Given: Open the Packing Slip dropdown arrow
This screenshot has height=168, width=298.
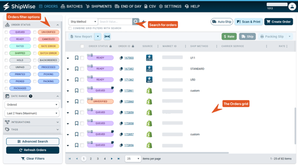Looking at the screenshot, I should (290, 37).
